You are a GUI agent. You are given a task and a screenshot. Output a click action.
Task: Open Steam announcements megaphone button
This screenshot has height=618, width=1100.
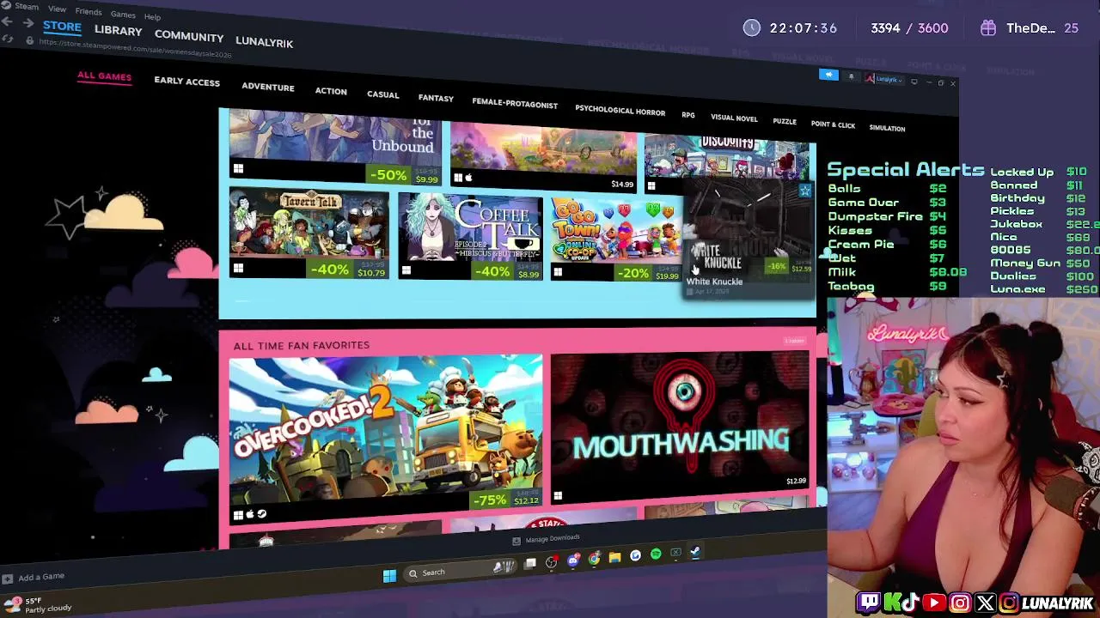(x=828, y=76)
